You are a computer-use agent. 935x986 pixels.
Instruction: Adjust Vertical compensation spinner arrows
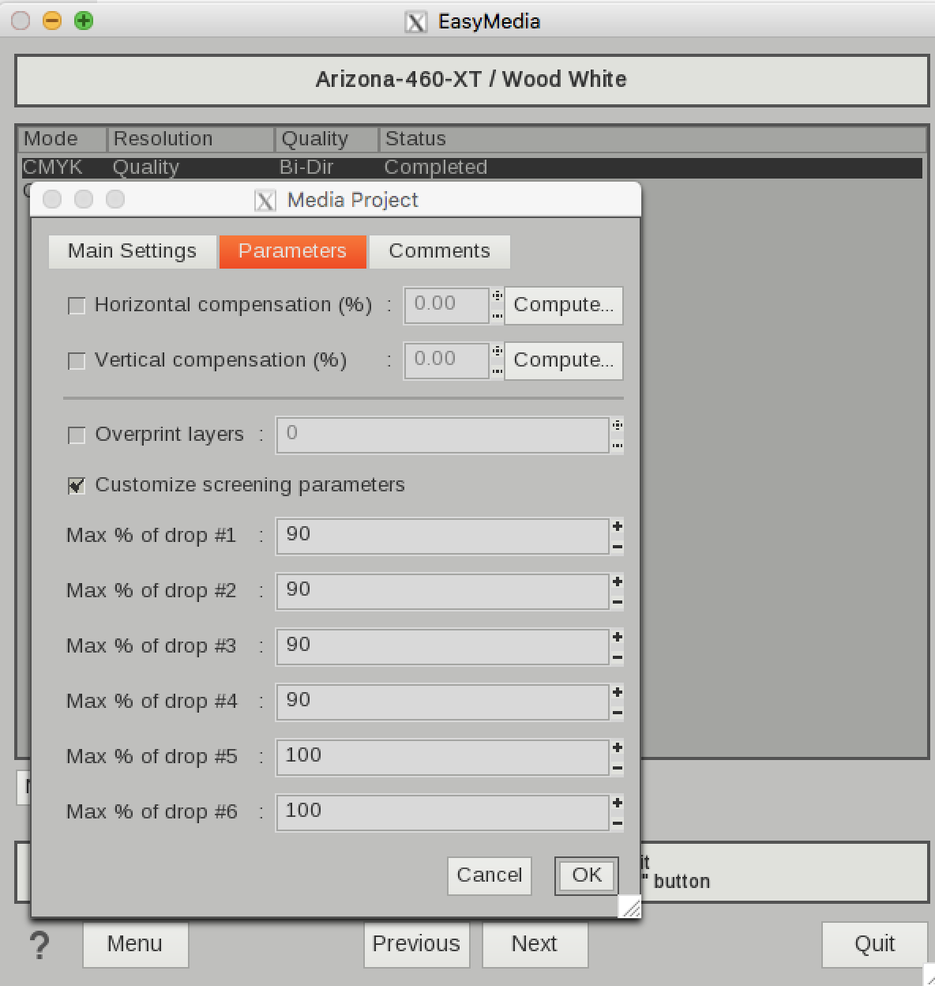point(498,360)
